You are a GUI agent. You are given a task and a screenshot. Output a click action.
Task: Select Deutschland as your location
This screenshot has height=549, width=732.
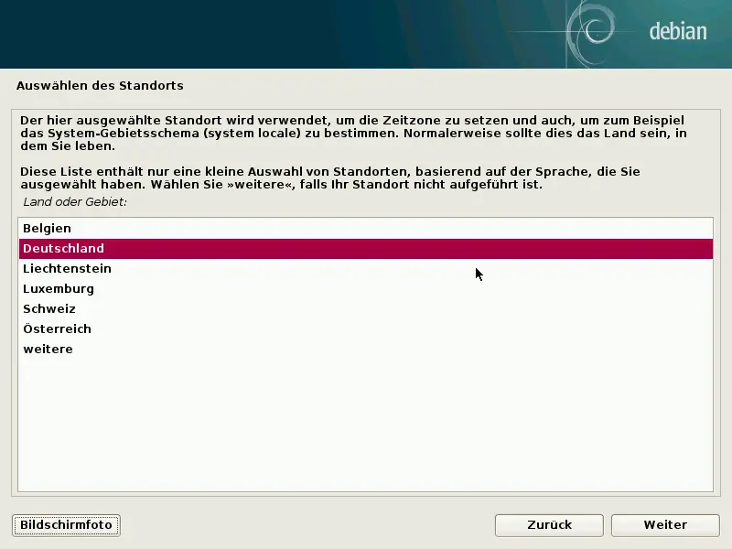point(64,248)
